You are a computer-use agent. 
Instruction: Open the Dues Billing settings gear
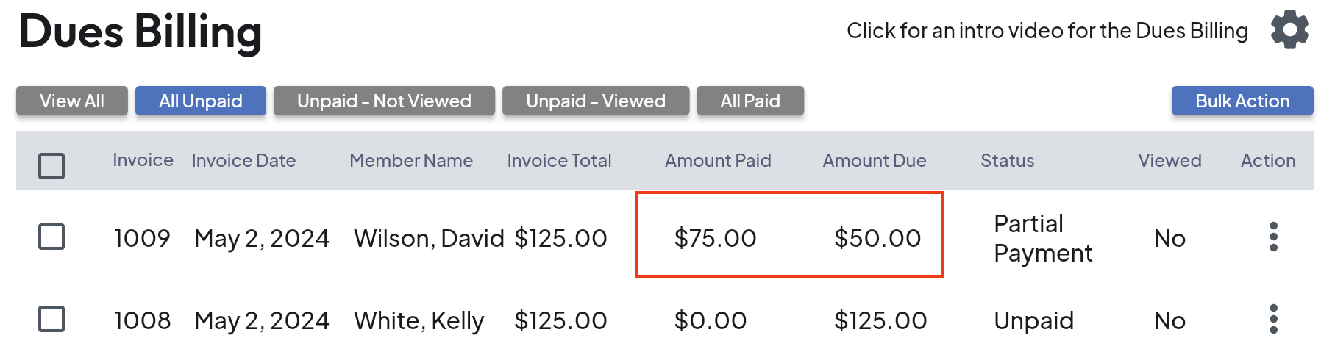(1289, 31)
